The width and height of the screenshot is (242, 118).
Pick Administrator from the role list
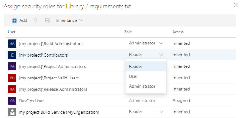(146, 86)
